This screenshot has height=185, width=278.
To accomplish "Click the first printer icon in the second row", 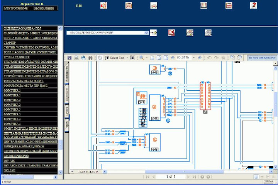I will 190,33.
